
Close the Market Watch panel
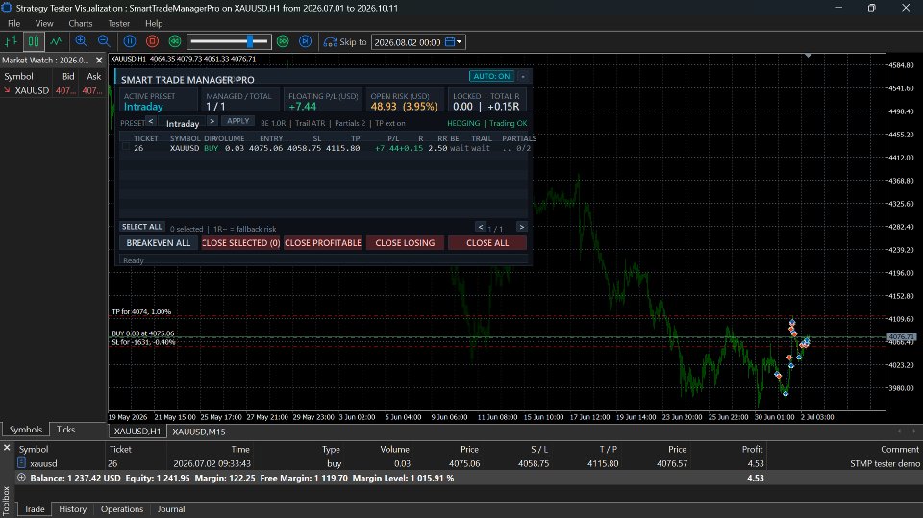coord(99,60)
